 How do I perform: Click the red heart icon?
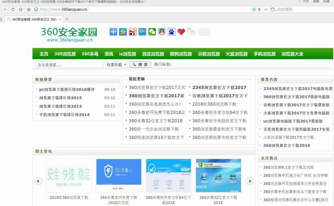click(x=181, y=32)
